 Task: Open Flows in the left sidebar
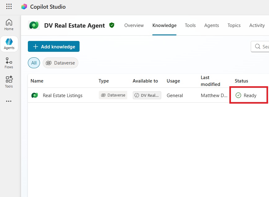click(9, 63)
